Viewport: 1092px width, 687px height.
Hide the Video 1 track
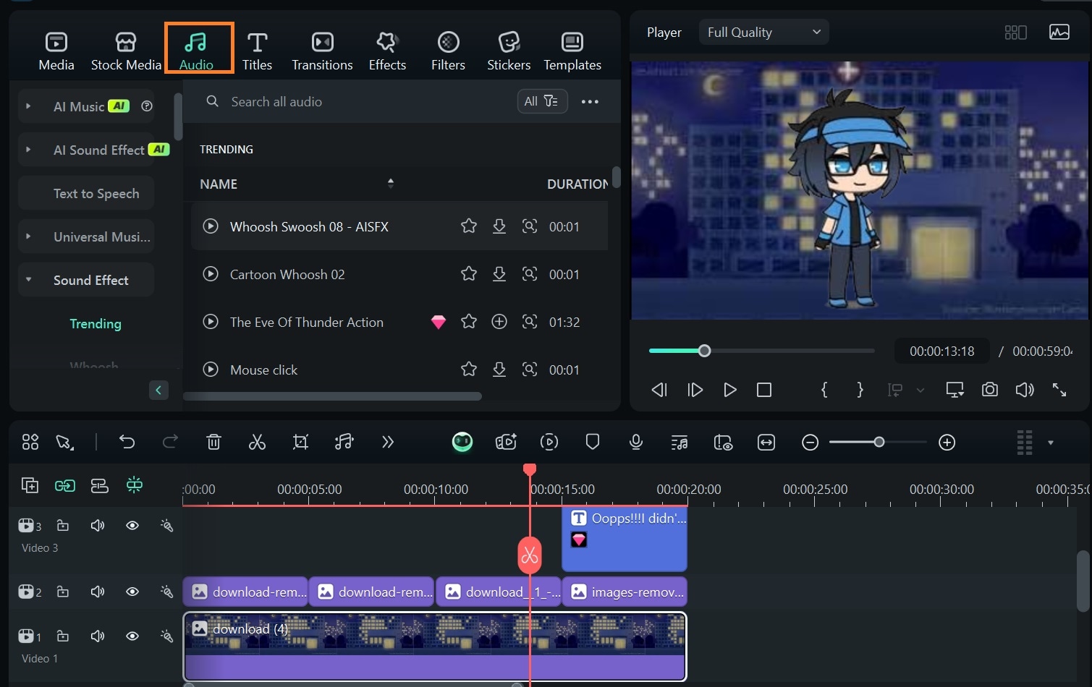click(x=132, y=636)
